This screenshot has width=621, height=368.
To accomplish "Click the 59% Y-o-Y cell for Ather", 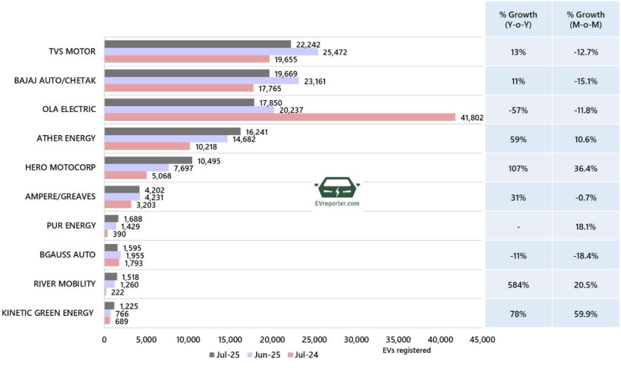I will click(x=518, y=140).
